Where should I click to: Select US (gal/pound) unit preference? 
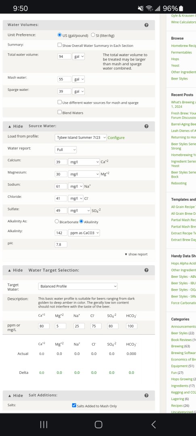tap(59, 35)
